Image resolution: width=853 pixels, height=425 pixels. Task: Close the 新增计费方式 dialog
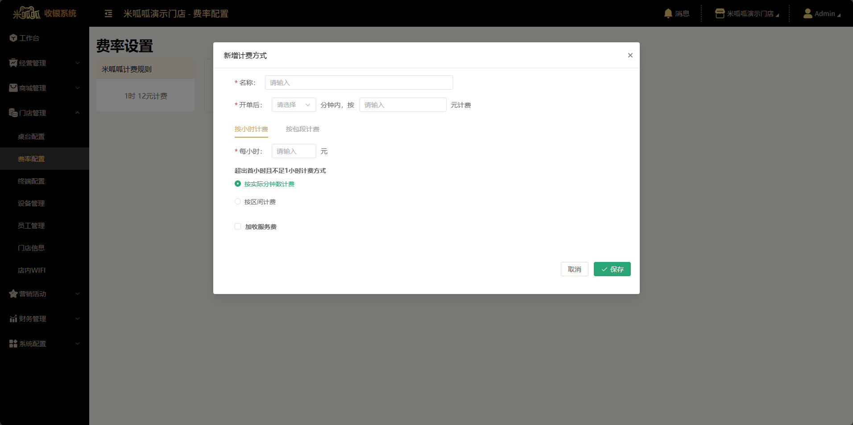630,55
